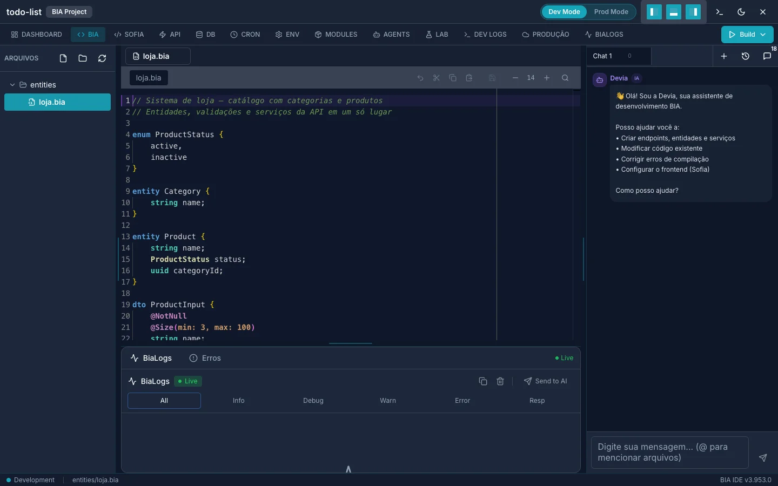Filter logs by Error
This screenshot has width=778, height=486.
462,401
